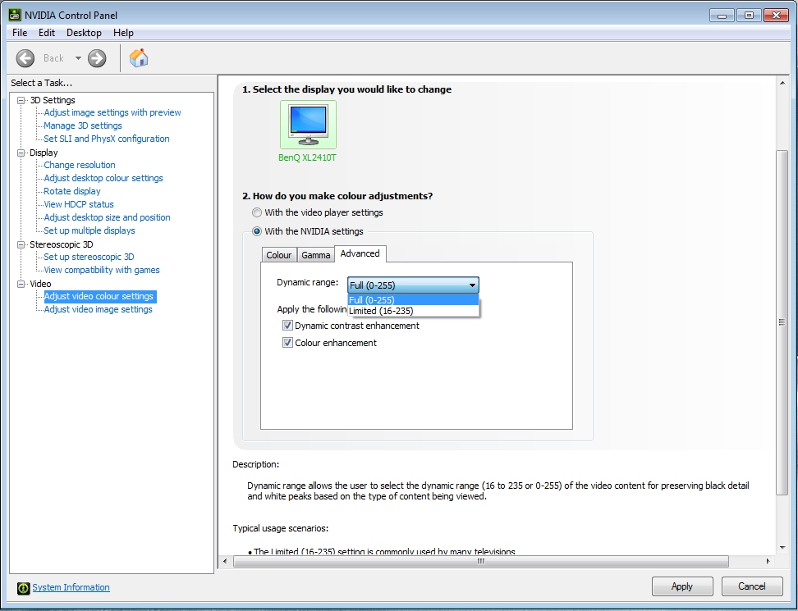Click horizontal scrollbar left arrow
The width and height of the screenshot is (798, 611).
(x=226, y=561)
